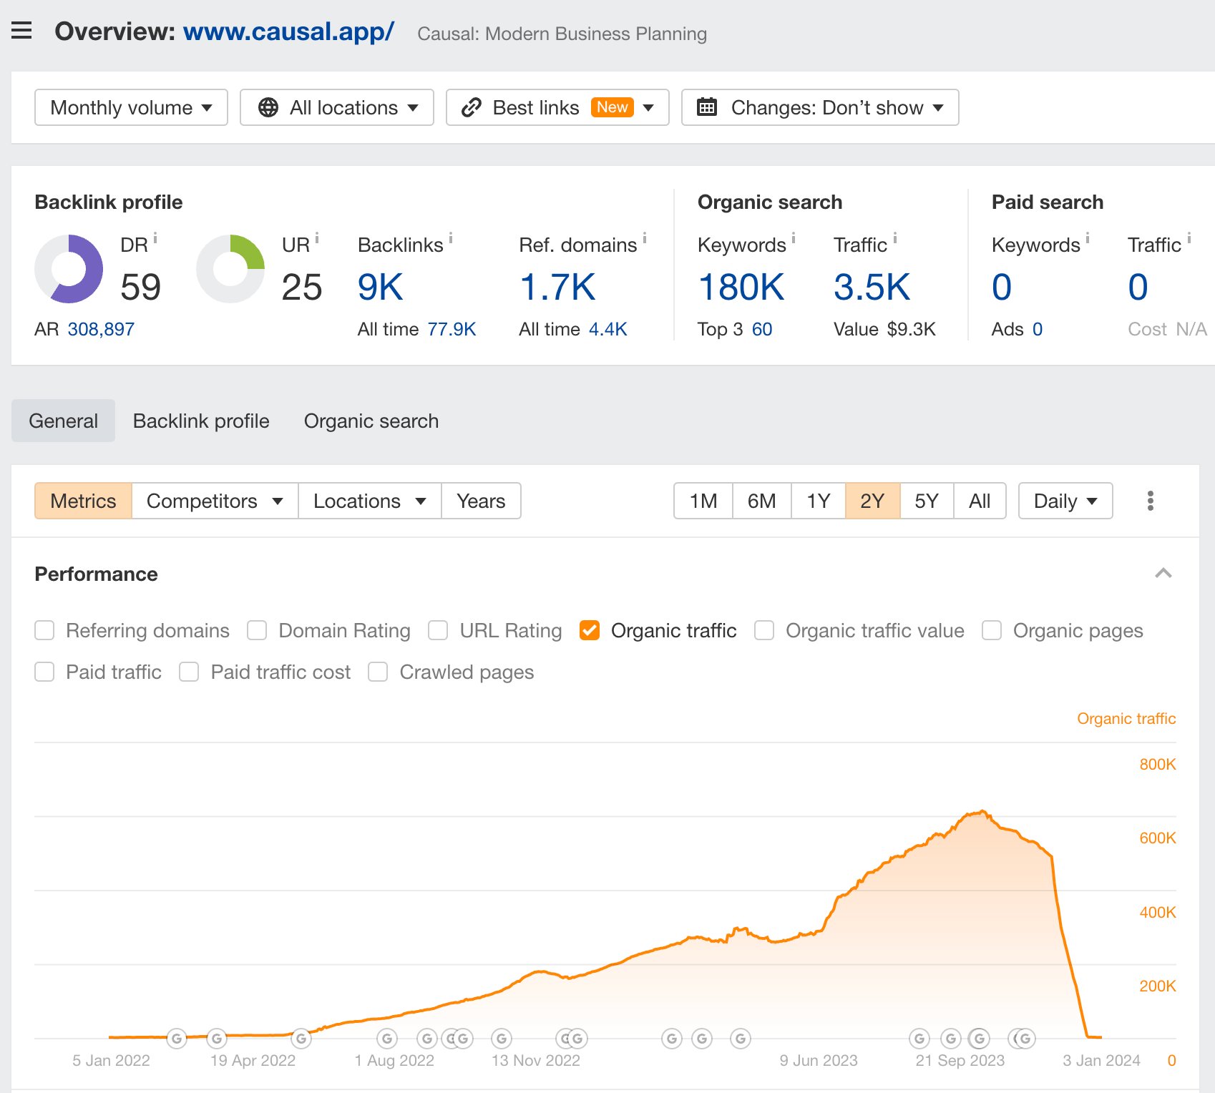Open Daily granularity dropdown

pyautogui.click(x=1065, y=501)
